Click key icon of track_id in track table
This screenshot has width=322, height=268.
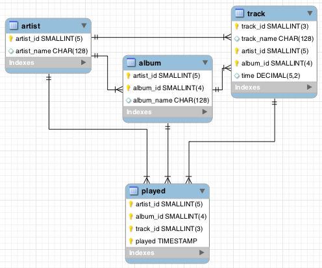tap(237, 27)
